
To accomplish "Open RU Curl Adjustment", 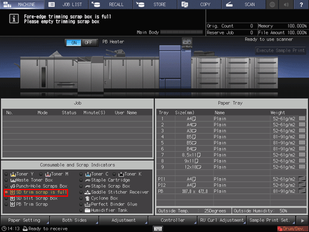I will click(x=222, y=220).
